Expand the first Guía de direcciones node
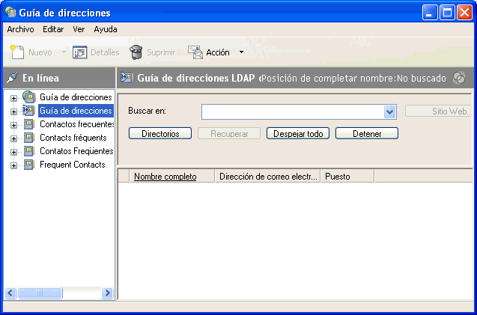Image resolution: width=477 pixels, height=315 pixels. point(13,98)
